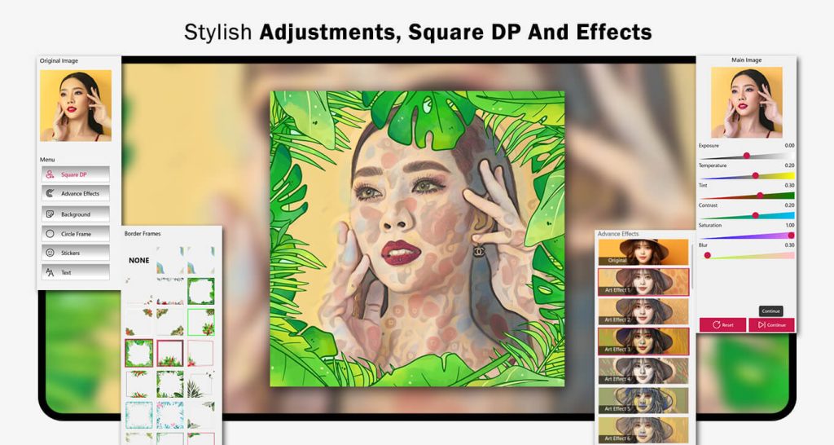Click the Saturation slider knob
The image size is (834, 445).
[791, 236]
